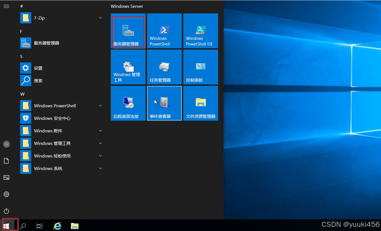The image size is (381, 231).
Task: Click the hamburger menu at top left
Action: click(x=6, y=6)
